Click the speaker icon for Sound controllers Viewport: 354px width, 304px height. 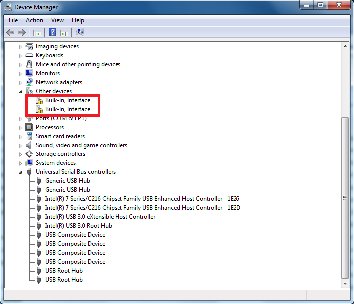[x=28, y=145]
